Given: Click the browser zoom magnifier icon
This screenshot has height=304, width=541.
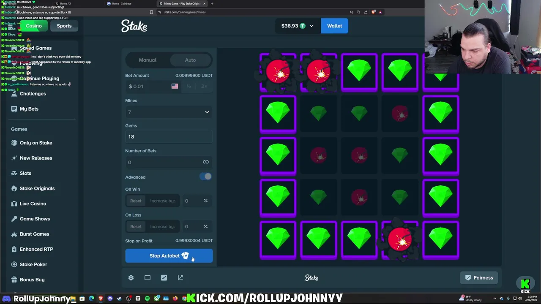Looking at the screenshot, I should [x=358, y=12].
